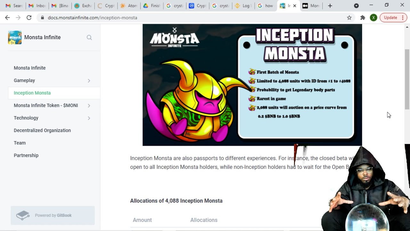Open the Gameplay sidebar page
Image resolution: width=410 pixels, height=231 pixels.
[x=24, y=81]
